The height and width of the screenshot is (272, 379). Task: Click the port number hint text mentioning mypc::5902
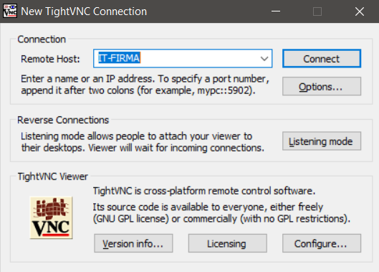tap(145, 85)
